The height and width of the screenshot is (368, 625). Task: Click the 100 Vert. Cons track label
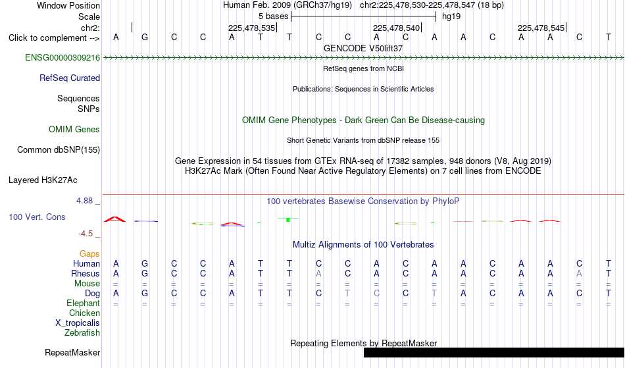click(x=37, y=217)
